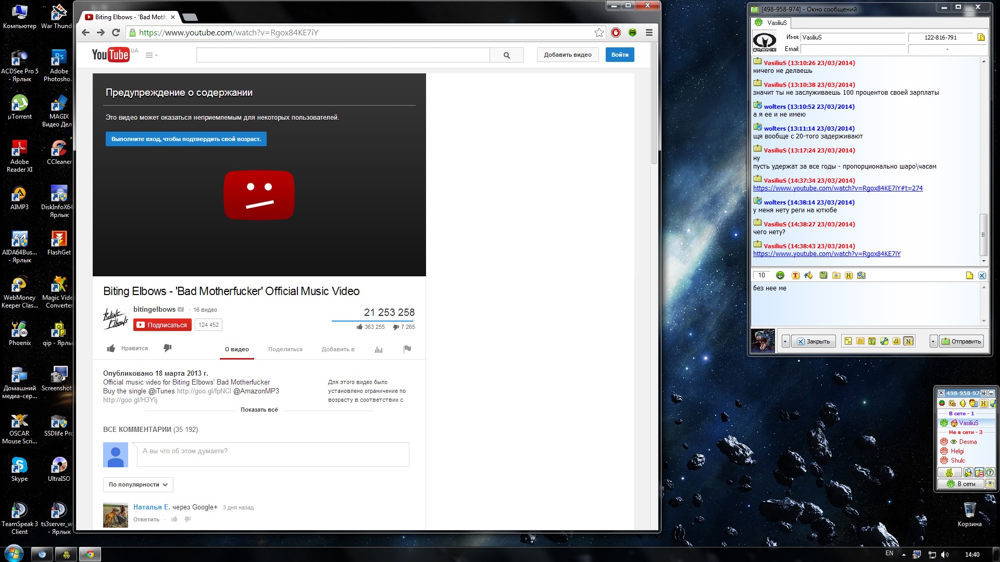This screenshot has height=562, width=1000.
Task: Show video statistics bar chart icon
Action: (x=379, y=350)
